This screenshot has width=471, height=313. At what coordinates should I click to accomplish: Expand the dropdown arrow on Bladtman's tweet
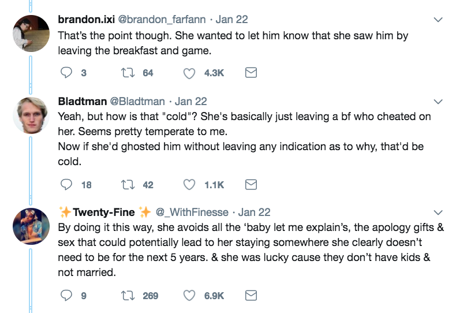[x=438, y=102]
